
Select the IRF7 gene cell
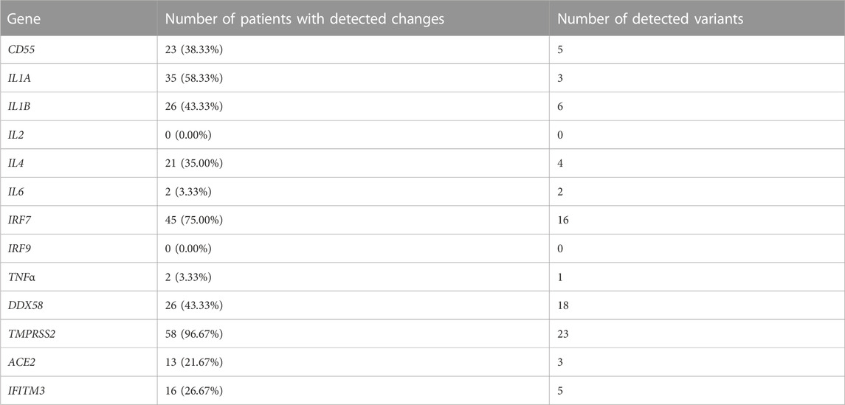[x=17, y=220]
